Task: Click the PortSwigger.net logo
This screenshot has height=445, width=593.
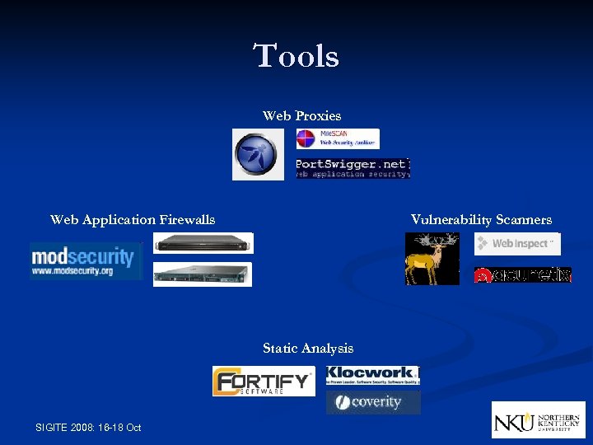Action: [x=353, y=168]
